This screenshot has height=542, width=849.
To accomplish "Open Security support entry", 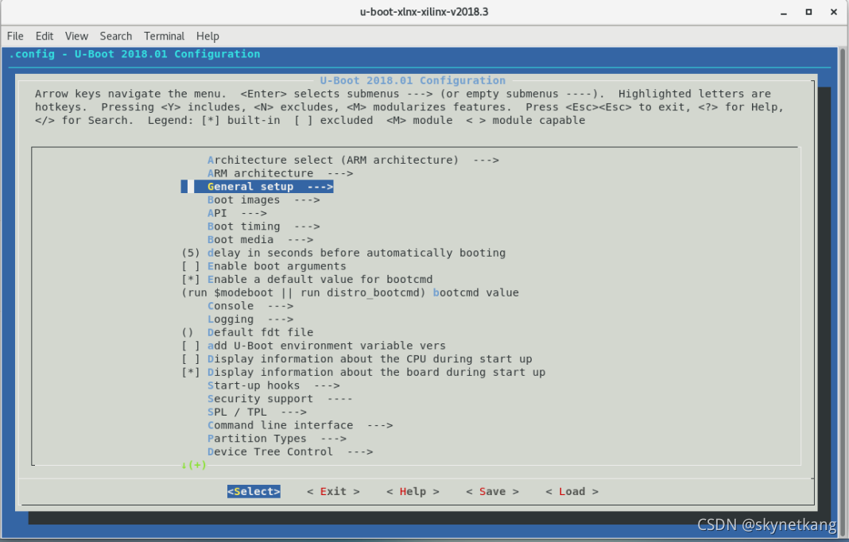I will (x=280, y=399).
